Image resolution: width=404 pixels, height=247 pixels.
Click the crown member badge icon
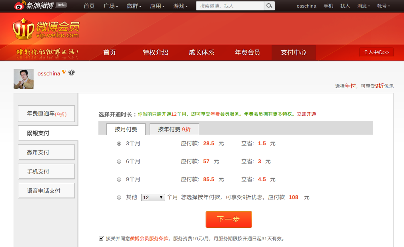tap(72, 73)
